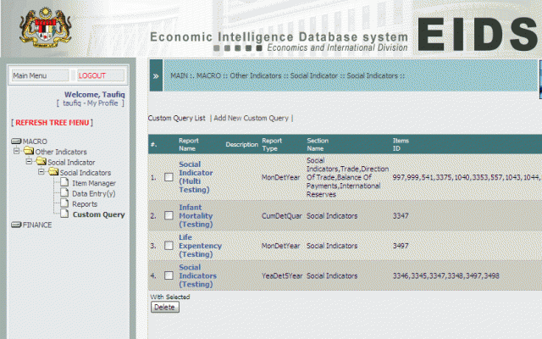Click the Report Name column header

tap(189, 145)
